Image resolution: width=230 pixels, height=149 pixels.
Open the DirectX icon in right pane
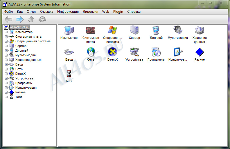coord(112,52)
